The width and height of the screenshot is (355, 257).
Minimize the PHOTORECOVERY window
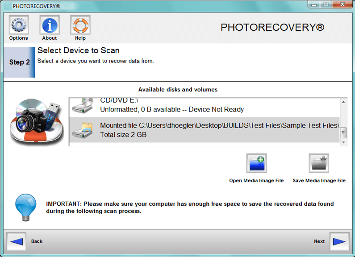[314, 4]
